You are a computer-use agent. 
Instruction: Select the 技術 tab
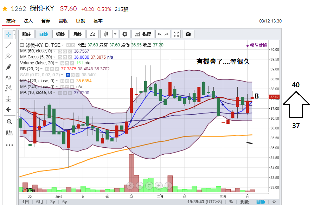coord(11,21)
